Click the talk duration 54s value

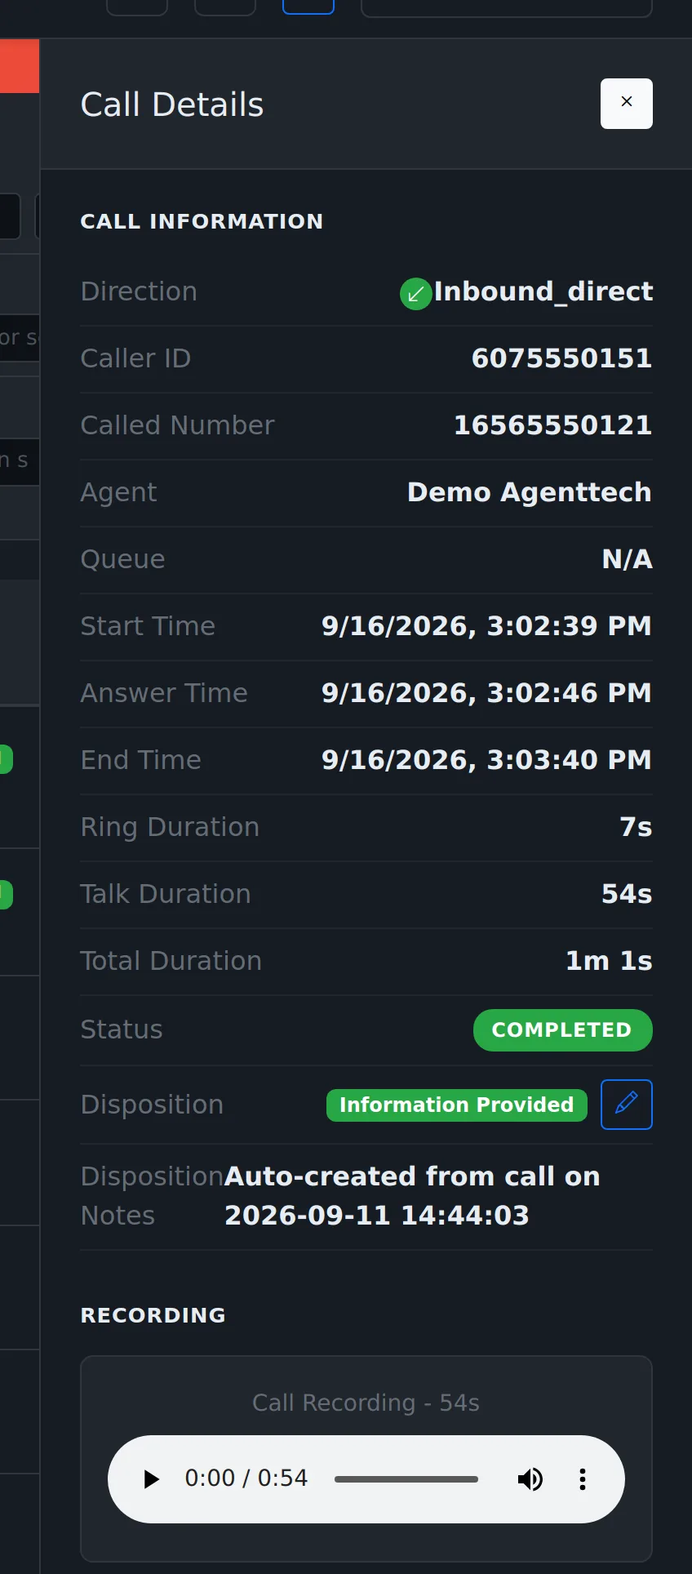point(627,894)
